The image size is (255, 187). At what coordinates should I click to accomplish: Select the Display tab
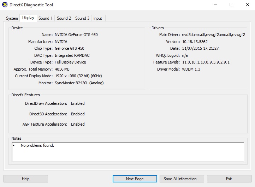coord(28,18)
